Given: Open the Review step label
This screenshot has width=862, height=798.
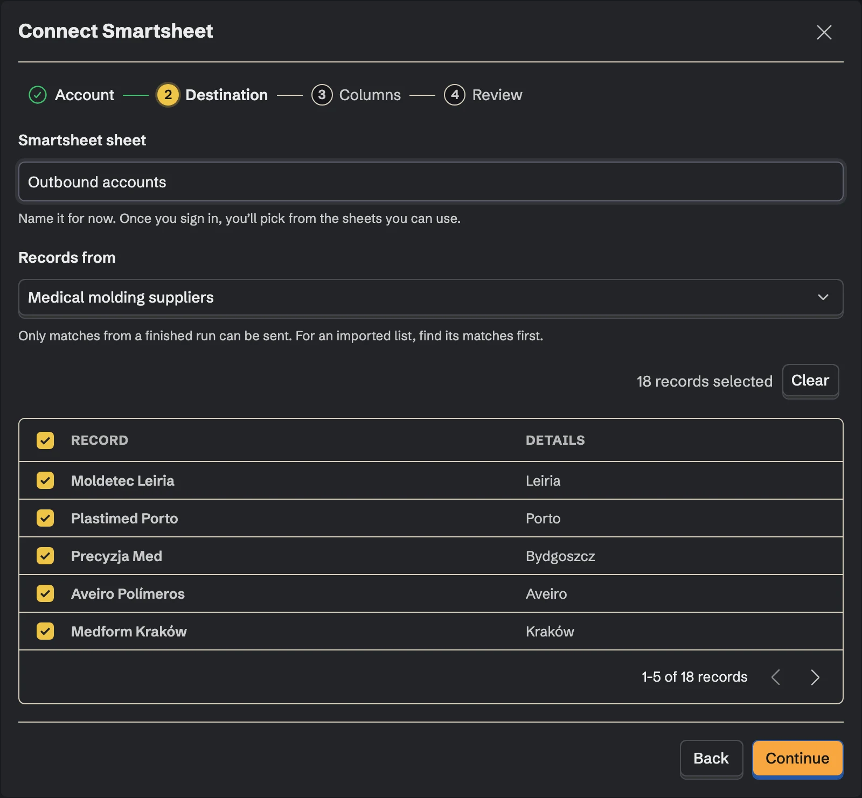Looking at the screenshot, I should click(x=497, y=95).
